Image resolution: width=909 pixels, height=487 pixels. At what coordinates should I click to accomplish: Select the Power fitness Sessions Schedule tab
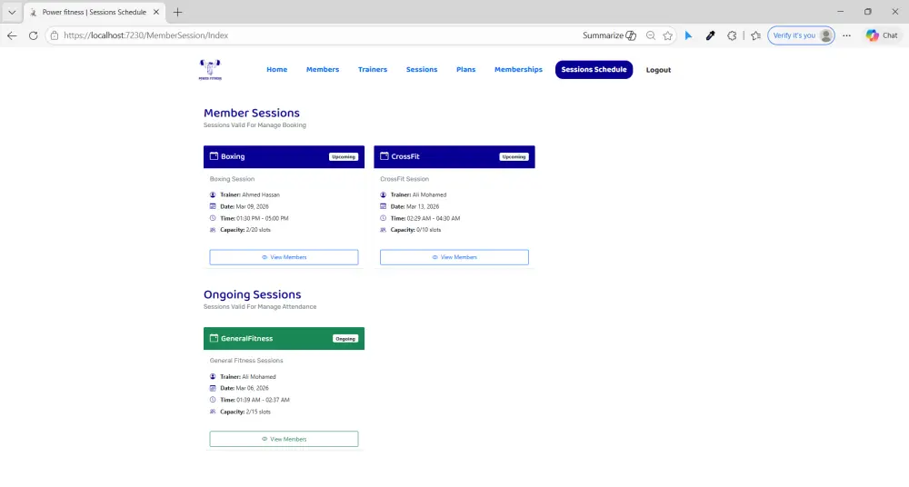coord(94,12)
